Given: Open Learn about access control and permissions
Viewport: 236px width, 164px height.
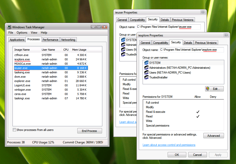Looking at the screenshot, I should pyautogui.click(x=169, y=145).
